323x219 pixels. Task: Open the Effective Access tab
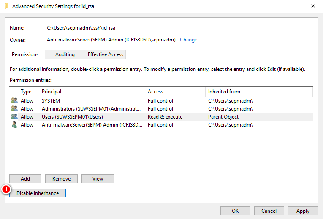(x=105, y=54)
